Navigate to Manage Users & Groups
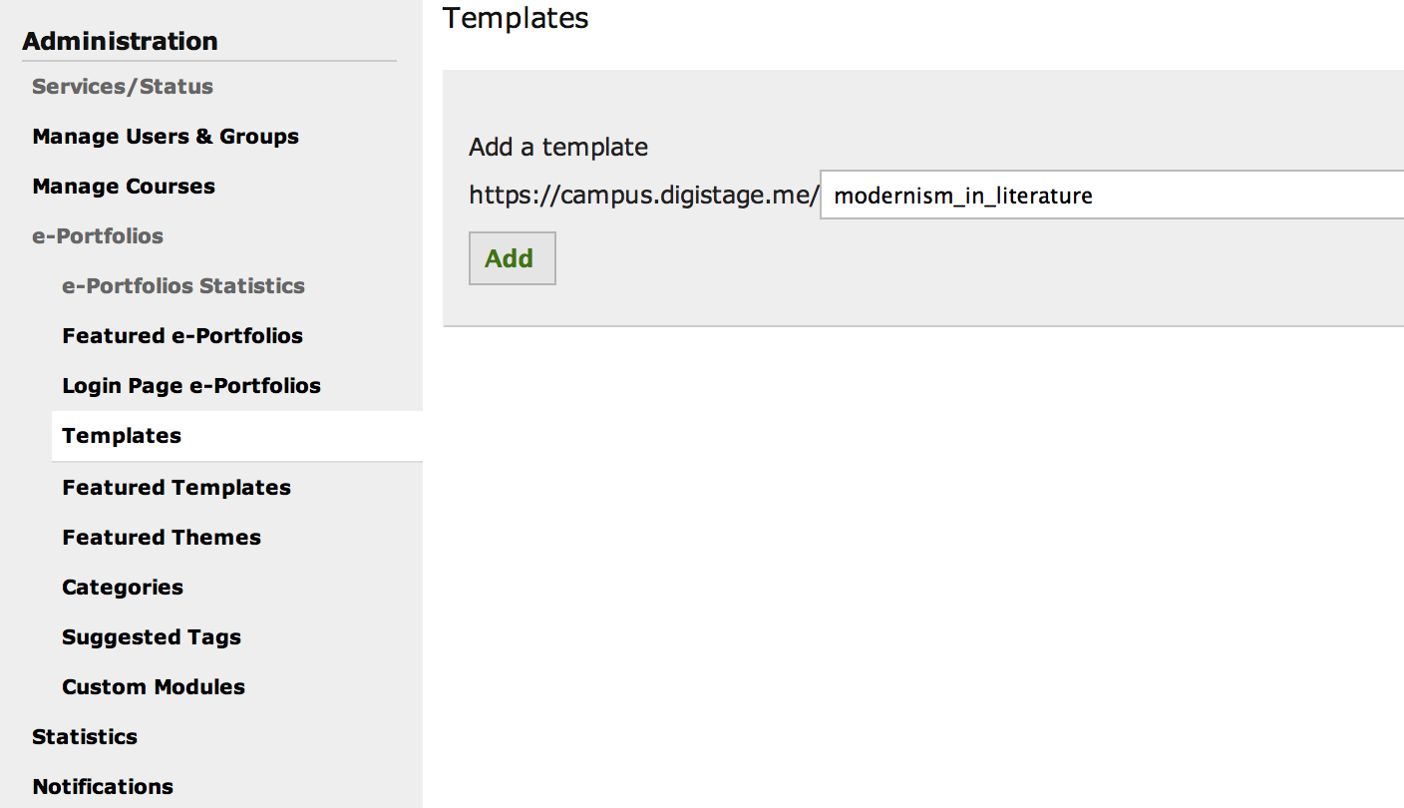 coord(166,136)
